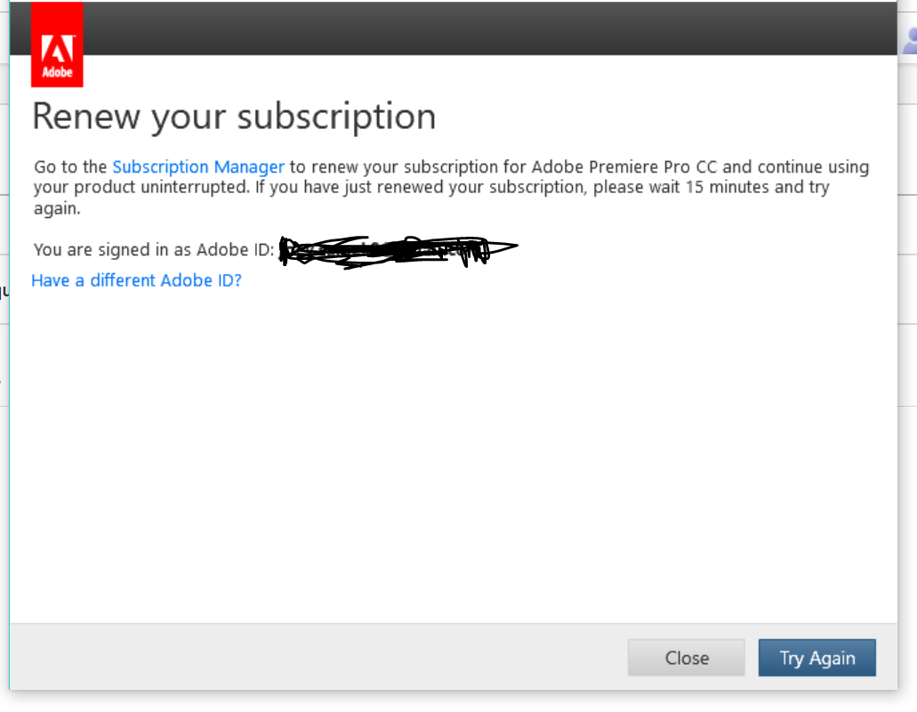Click the "Go to the" text before the link
This screenshot has width=917, height=712.
click(70, 166)
